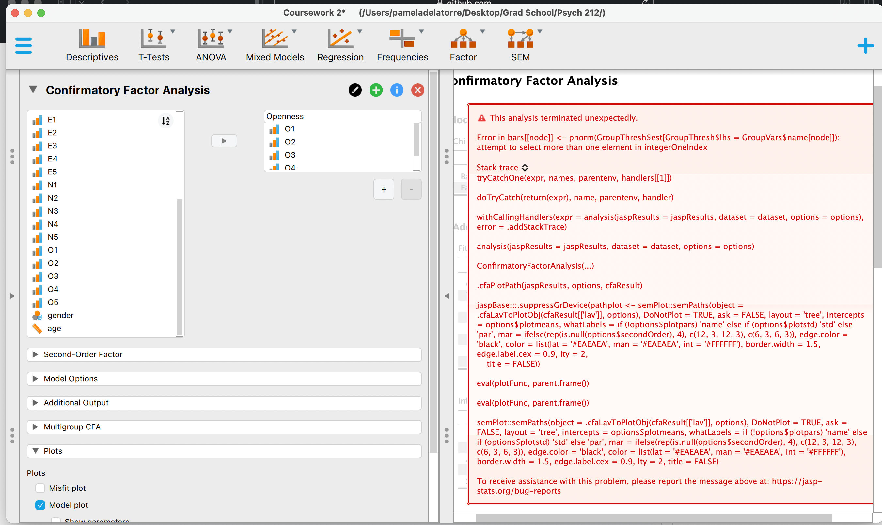The height and width of the screenshot is (525, 882).
Task: Open the main hamburger menu
Action: click(x=24, y=45)
